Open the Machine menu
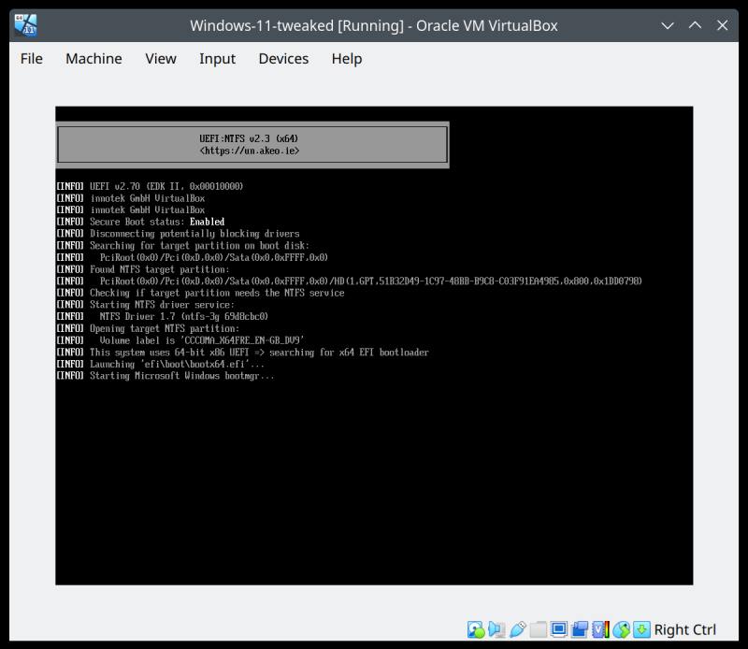 (x=93, y=58)
